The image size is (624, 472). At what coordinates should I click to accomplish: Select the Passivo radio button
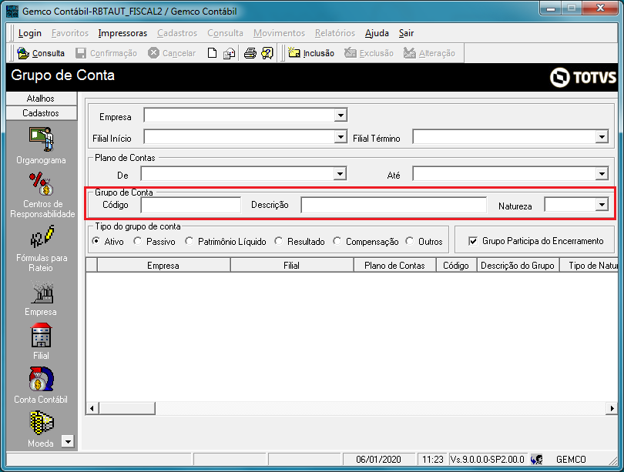tap(138, 241)
